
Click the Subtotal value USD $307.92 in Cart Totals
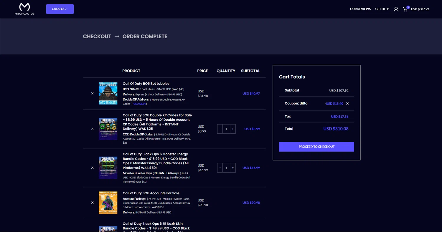[x=339, y=90]
